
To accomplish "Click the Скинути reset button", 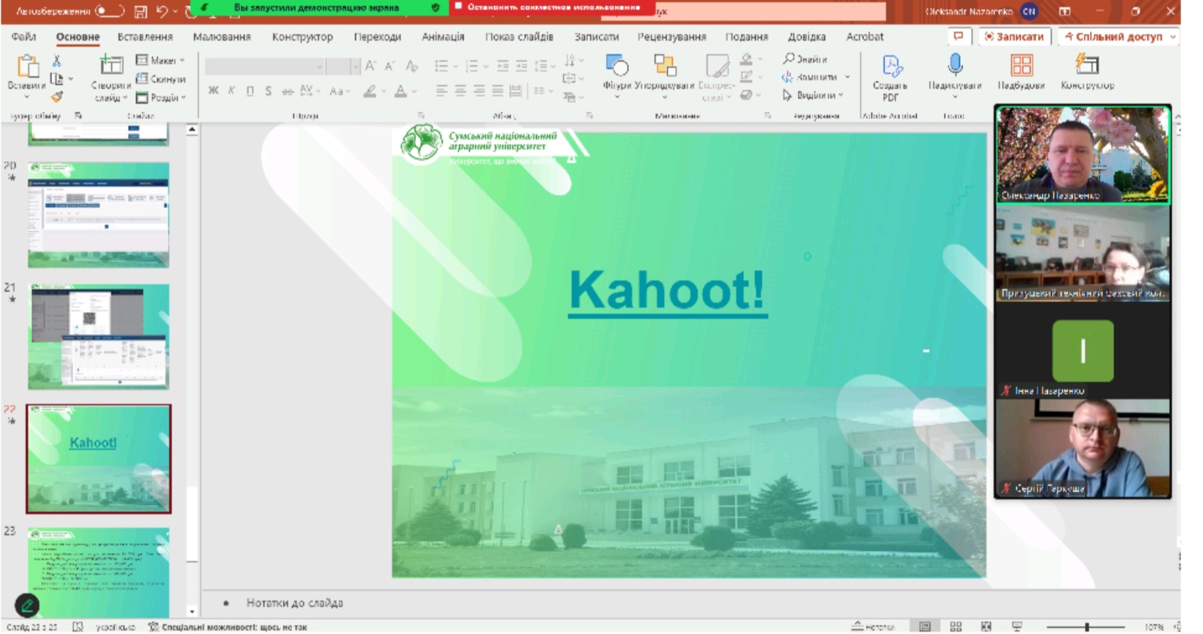I will pos(160,79).
